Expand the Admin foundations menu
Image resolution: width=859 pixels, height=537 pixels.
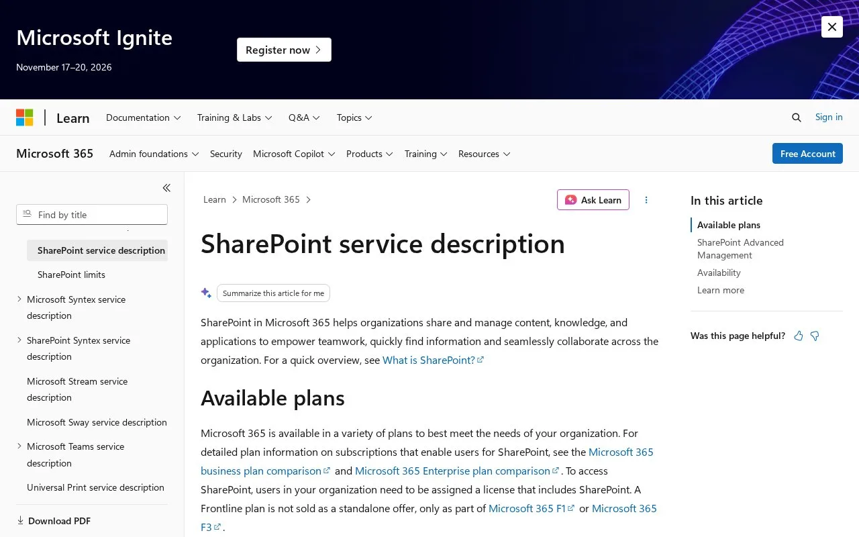pyautogui.click(x=154, y=154)
